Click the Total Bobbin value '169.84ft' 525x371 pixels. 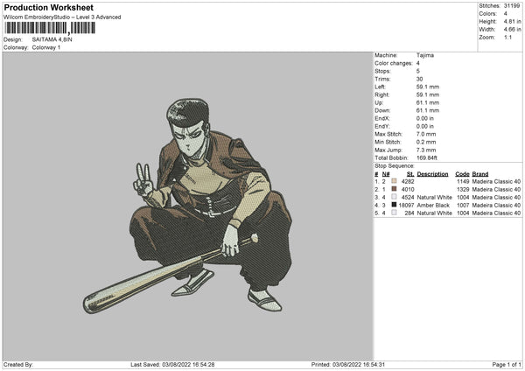pos(427,157)
